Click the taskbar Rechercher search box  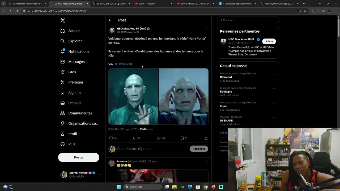(x=143, y=187)
